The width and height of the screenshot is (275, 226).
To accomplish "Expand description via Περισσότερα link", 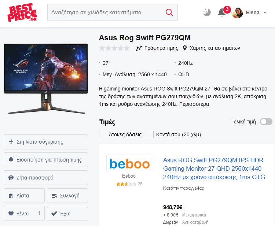I will click(194, 104).
